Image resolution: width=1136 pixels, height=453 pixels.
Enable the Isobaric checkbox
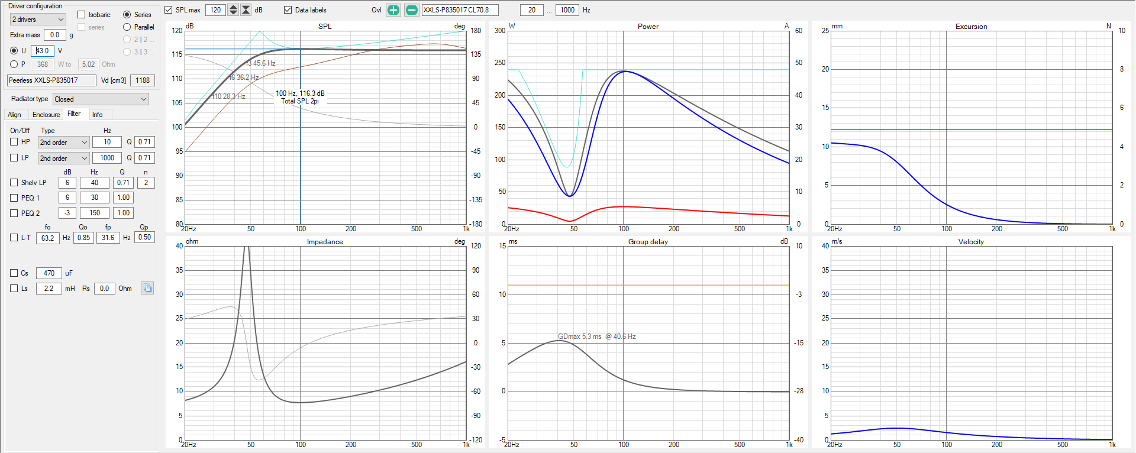click(x=82, y=15)
